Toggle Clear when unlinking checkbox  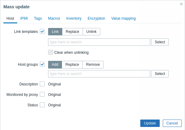51,52
